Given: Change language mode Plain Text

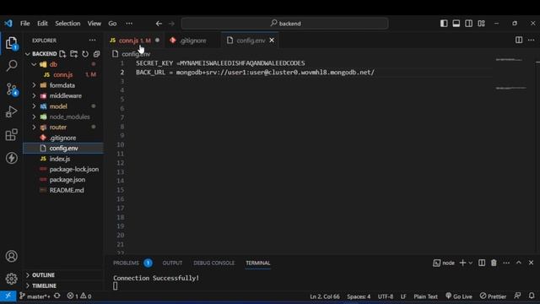Looking at the screenshot, I should click(425, 296).
